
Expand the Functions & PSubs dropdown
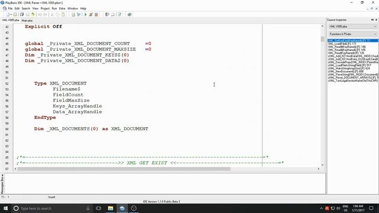tap(375, 34)
